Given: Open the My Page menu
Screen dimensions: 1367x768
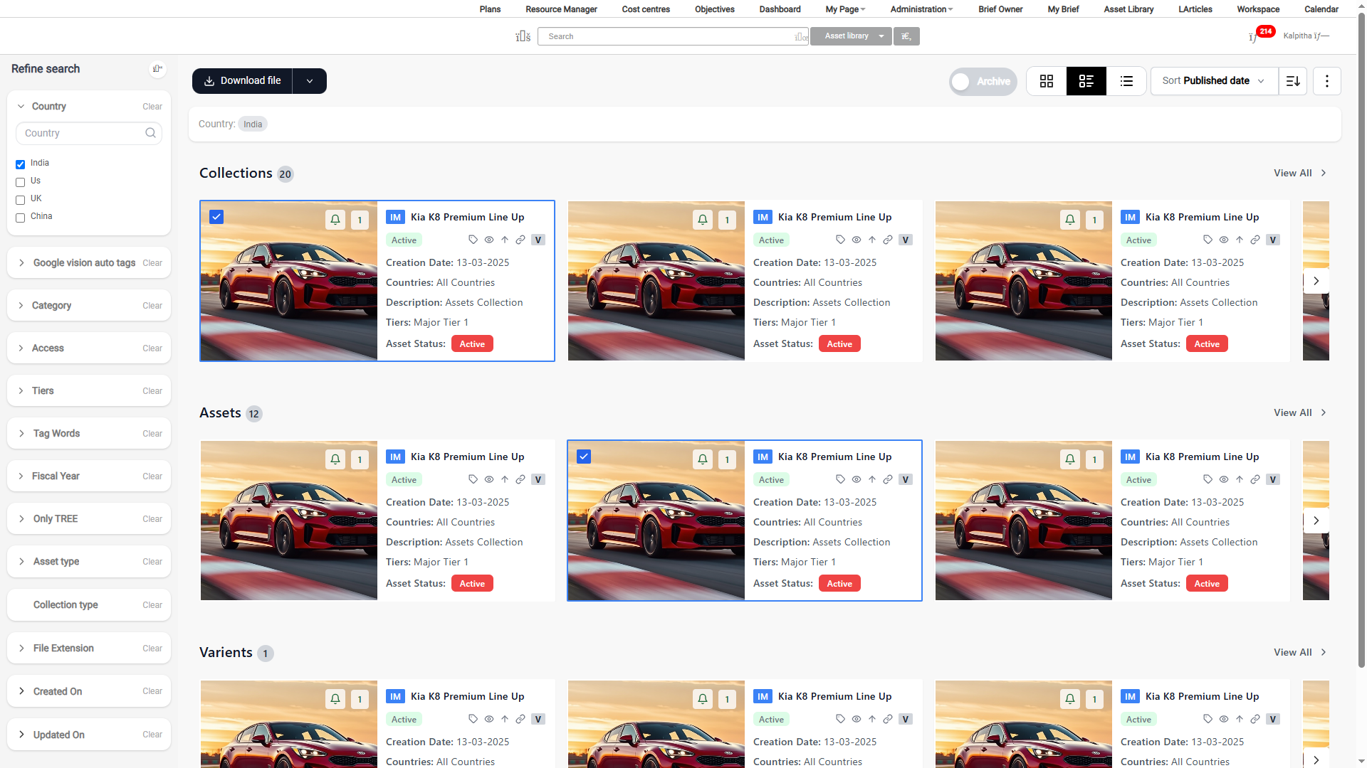Looking at the screenshot, I should [845, 9].
